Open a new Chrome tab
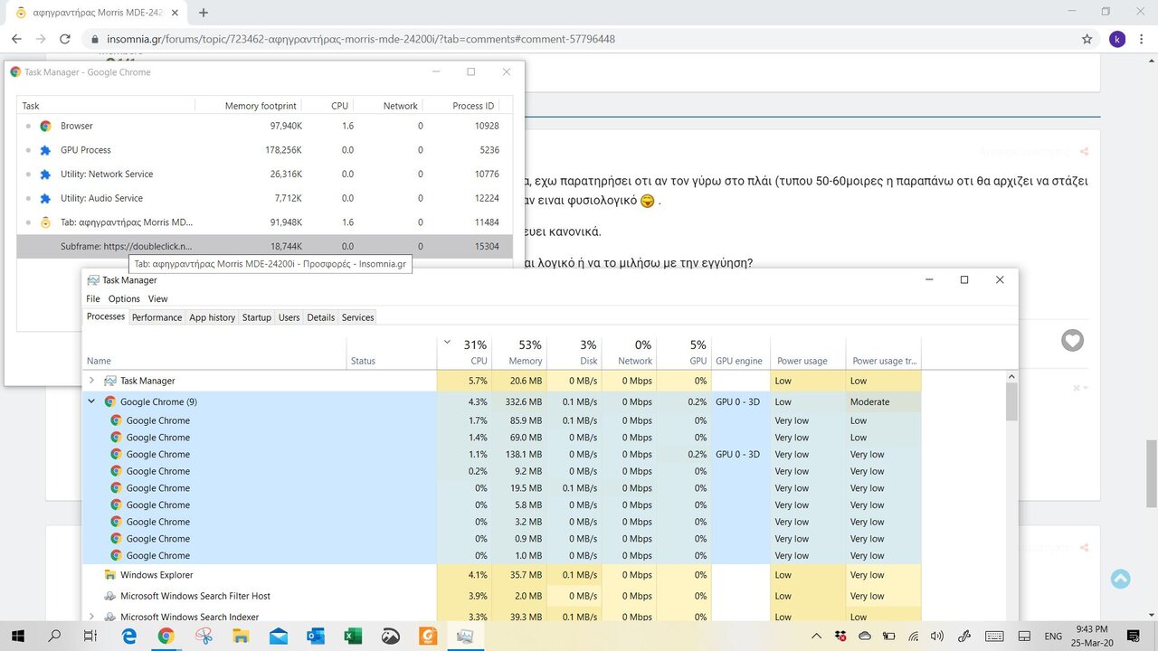The width and height of the screenshot is (1158, 651). pyautogui.click(x=204, y=13)
